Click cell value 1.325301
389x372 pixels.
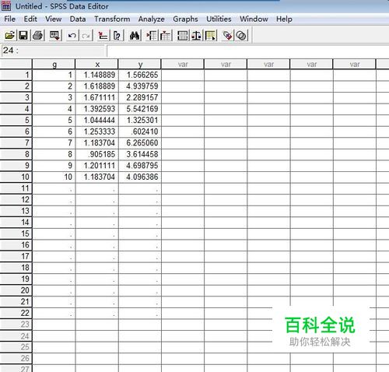[140, 121]
